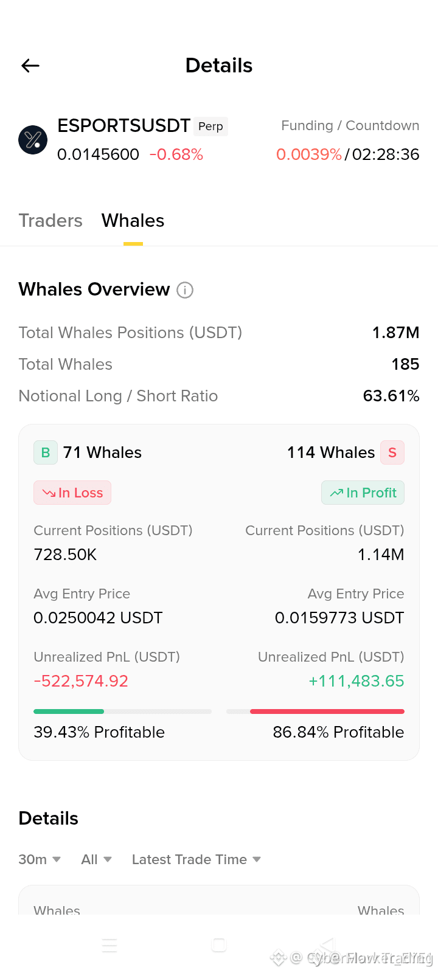Tap the Android home square icon
Screen dimensions: 438x973
(219, 945)
